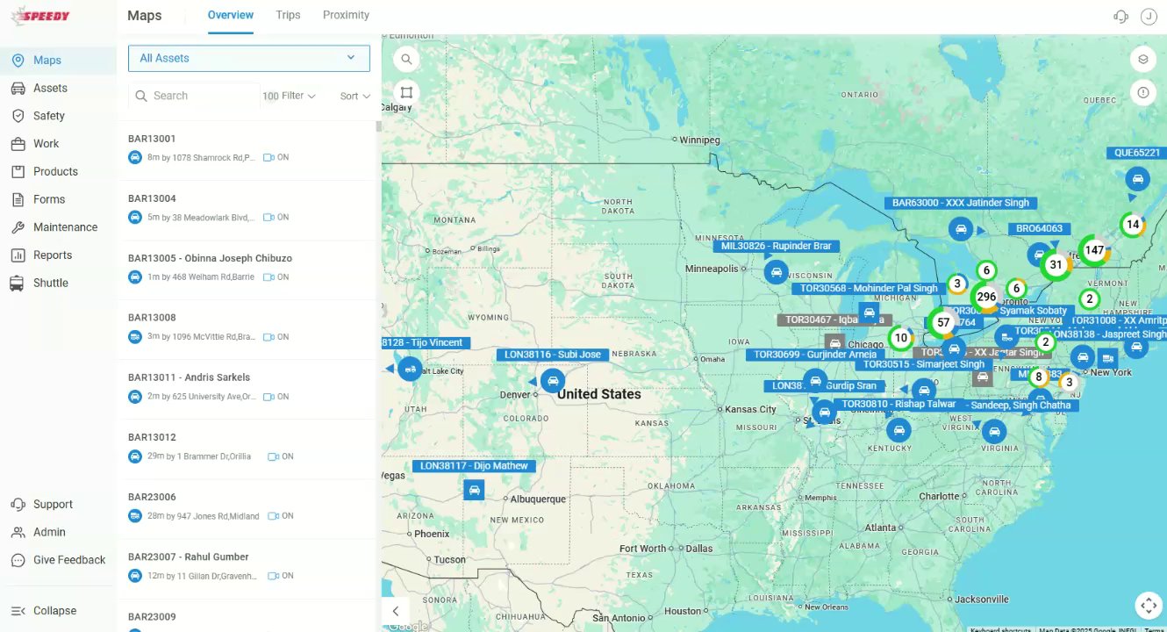
Task: Click vehicle icon beside BAR13004
Action: (135, 218)
